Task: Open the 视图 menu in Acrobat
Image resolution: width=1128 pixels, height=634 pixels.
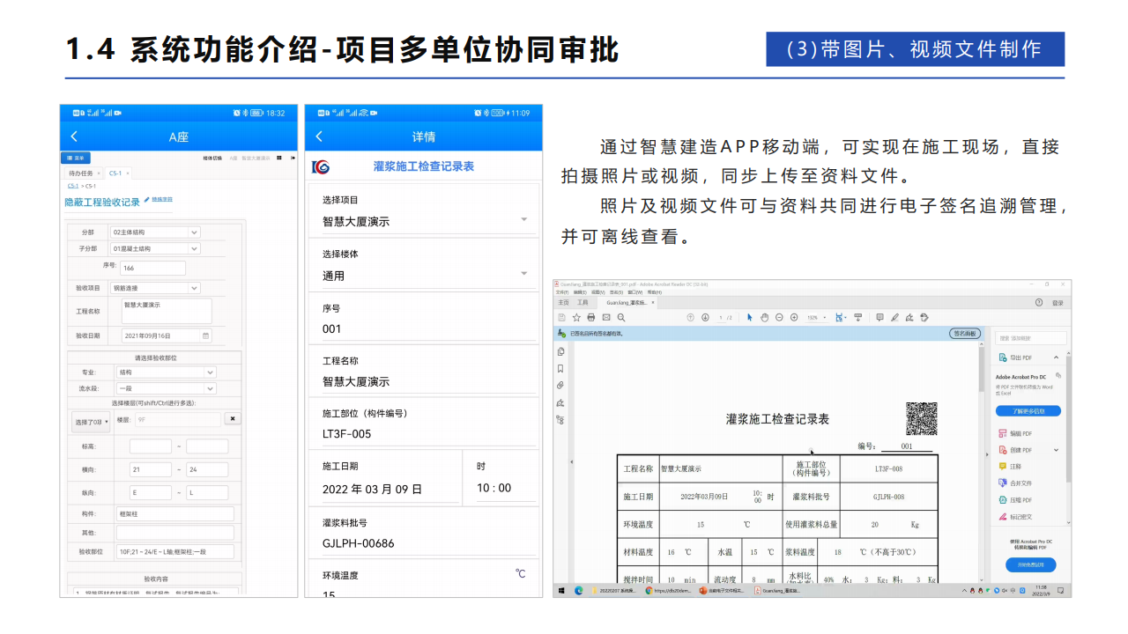Action: [x=598, y=291]
